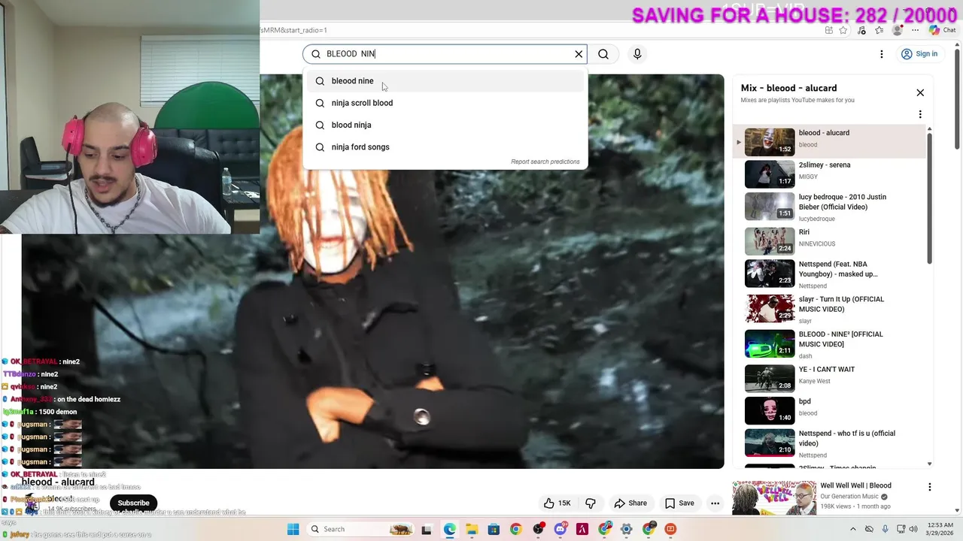Image resolution: width=963 pixels, height=541 pixels.
Task: Open the browser profile avatar
Action: [897, 30]
